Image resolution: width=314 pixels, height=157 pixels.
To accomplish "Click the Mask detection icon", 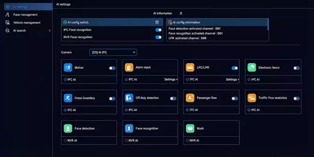I will tap(190, 128).
